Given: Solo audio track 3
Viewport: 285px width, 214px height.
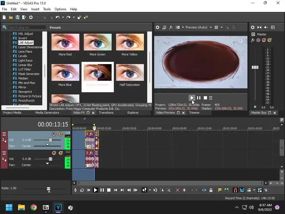Looking at the screenshot, I should [x=61, y=134].
